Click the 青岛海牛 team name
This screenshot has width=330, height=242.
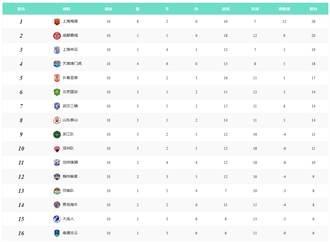click(x=70, y=205)
